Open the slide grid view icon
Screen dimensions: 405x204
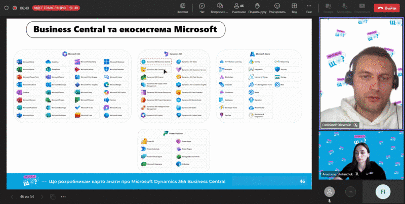[53, 197]
